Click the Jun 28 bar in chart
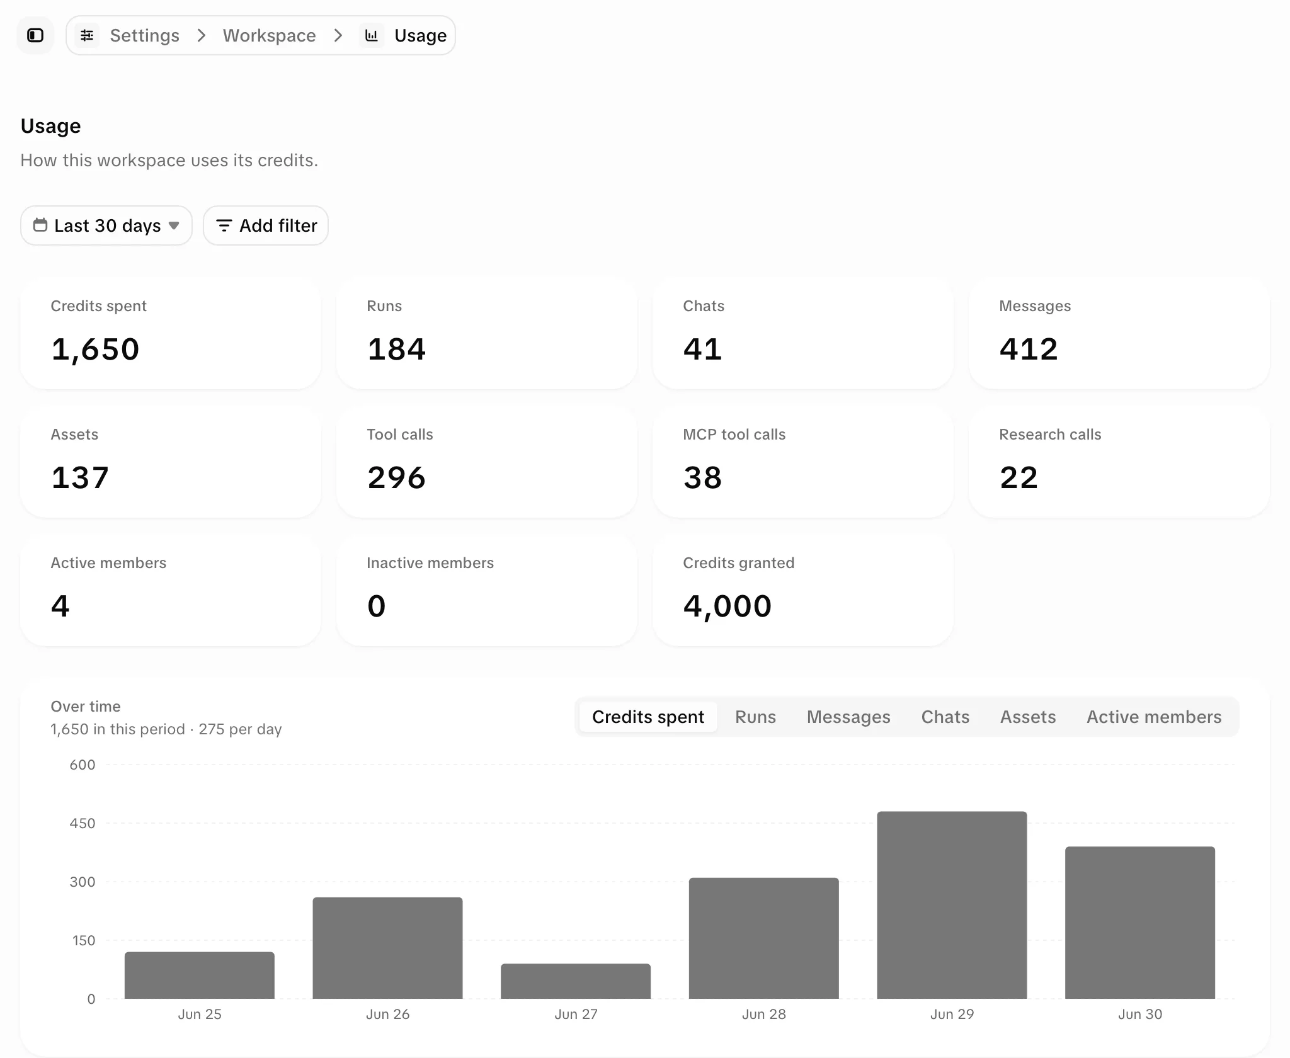This screenshot has height=1058, width=1290. [764, 938]
